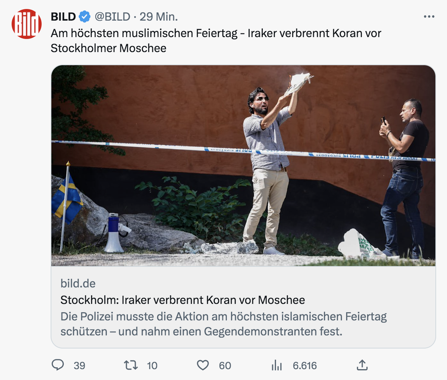Click the retweet arrows icon

click(x=131, y=365)
